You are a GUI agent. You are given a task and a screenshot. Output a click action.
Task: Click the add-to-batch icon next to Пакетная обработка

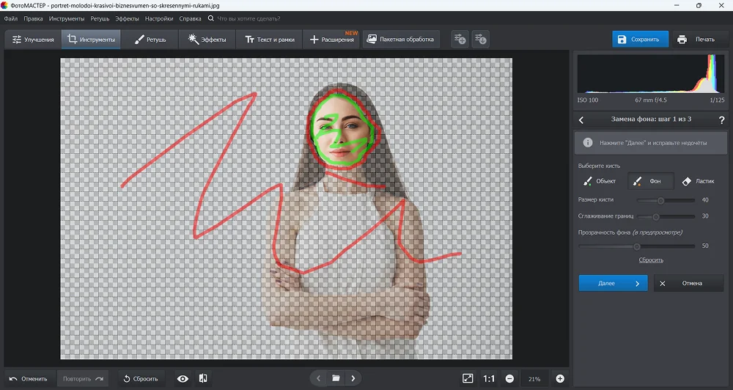click(x=460, y=39)
